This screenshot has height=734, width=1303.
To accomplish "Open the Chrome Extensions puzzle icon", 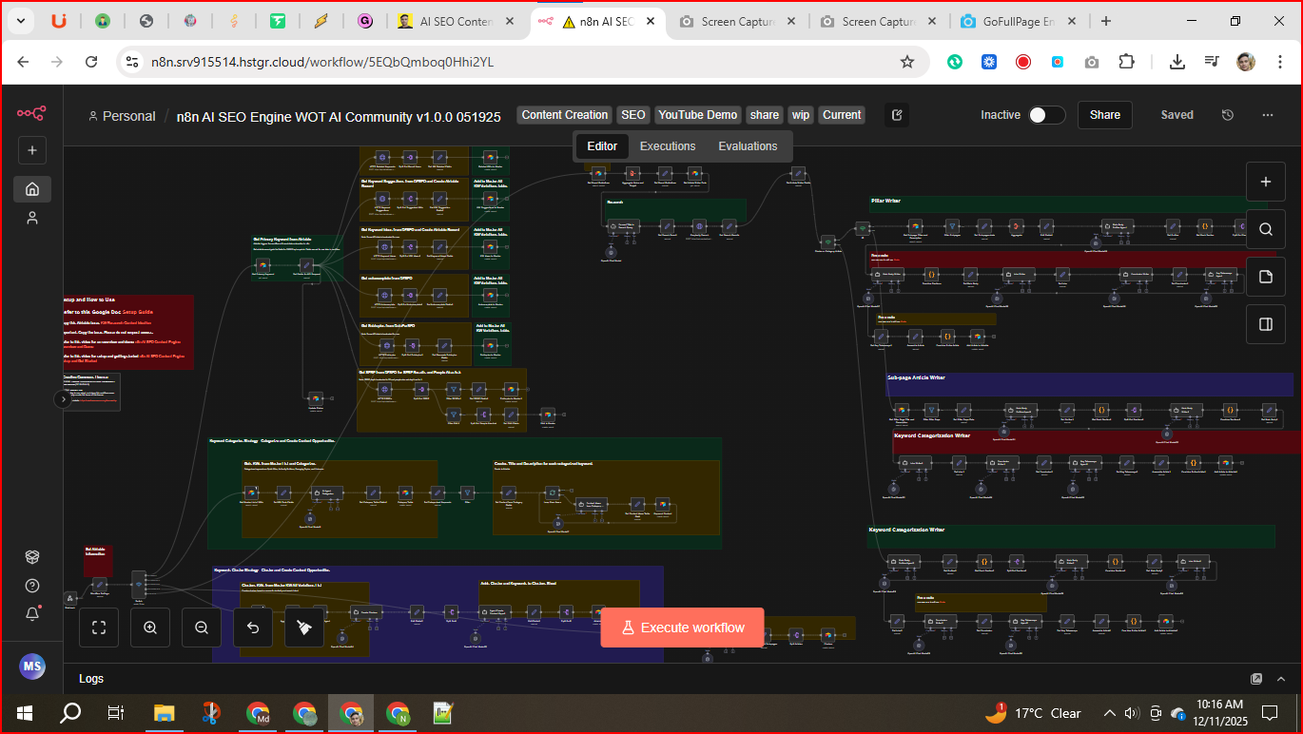I will pos(1126,62).
